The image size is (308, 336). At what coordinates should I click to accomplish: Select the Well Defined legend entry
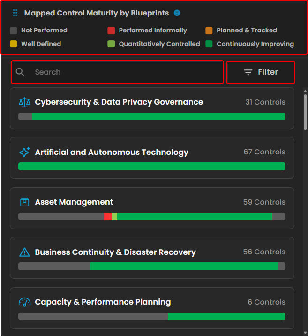click(x=36, y=44)
